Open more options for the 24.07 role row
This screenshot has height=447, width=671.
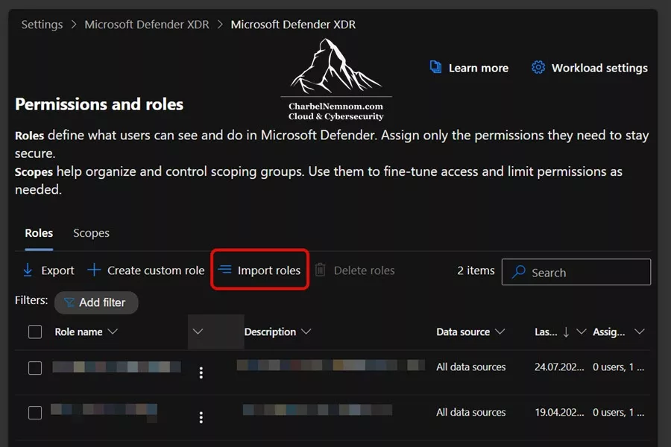[201, 372]
